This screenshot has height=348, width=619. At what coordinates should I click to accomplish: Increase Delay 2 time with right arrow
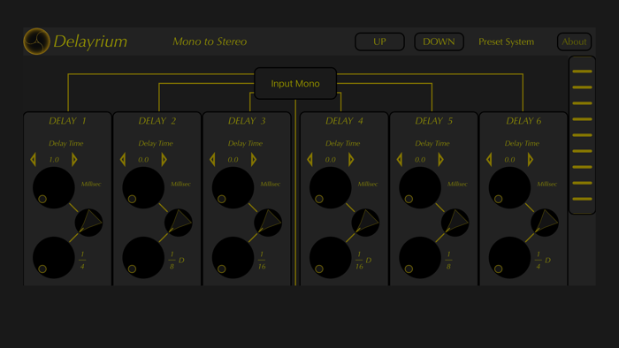(164, 160)
